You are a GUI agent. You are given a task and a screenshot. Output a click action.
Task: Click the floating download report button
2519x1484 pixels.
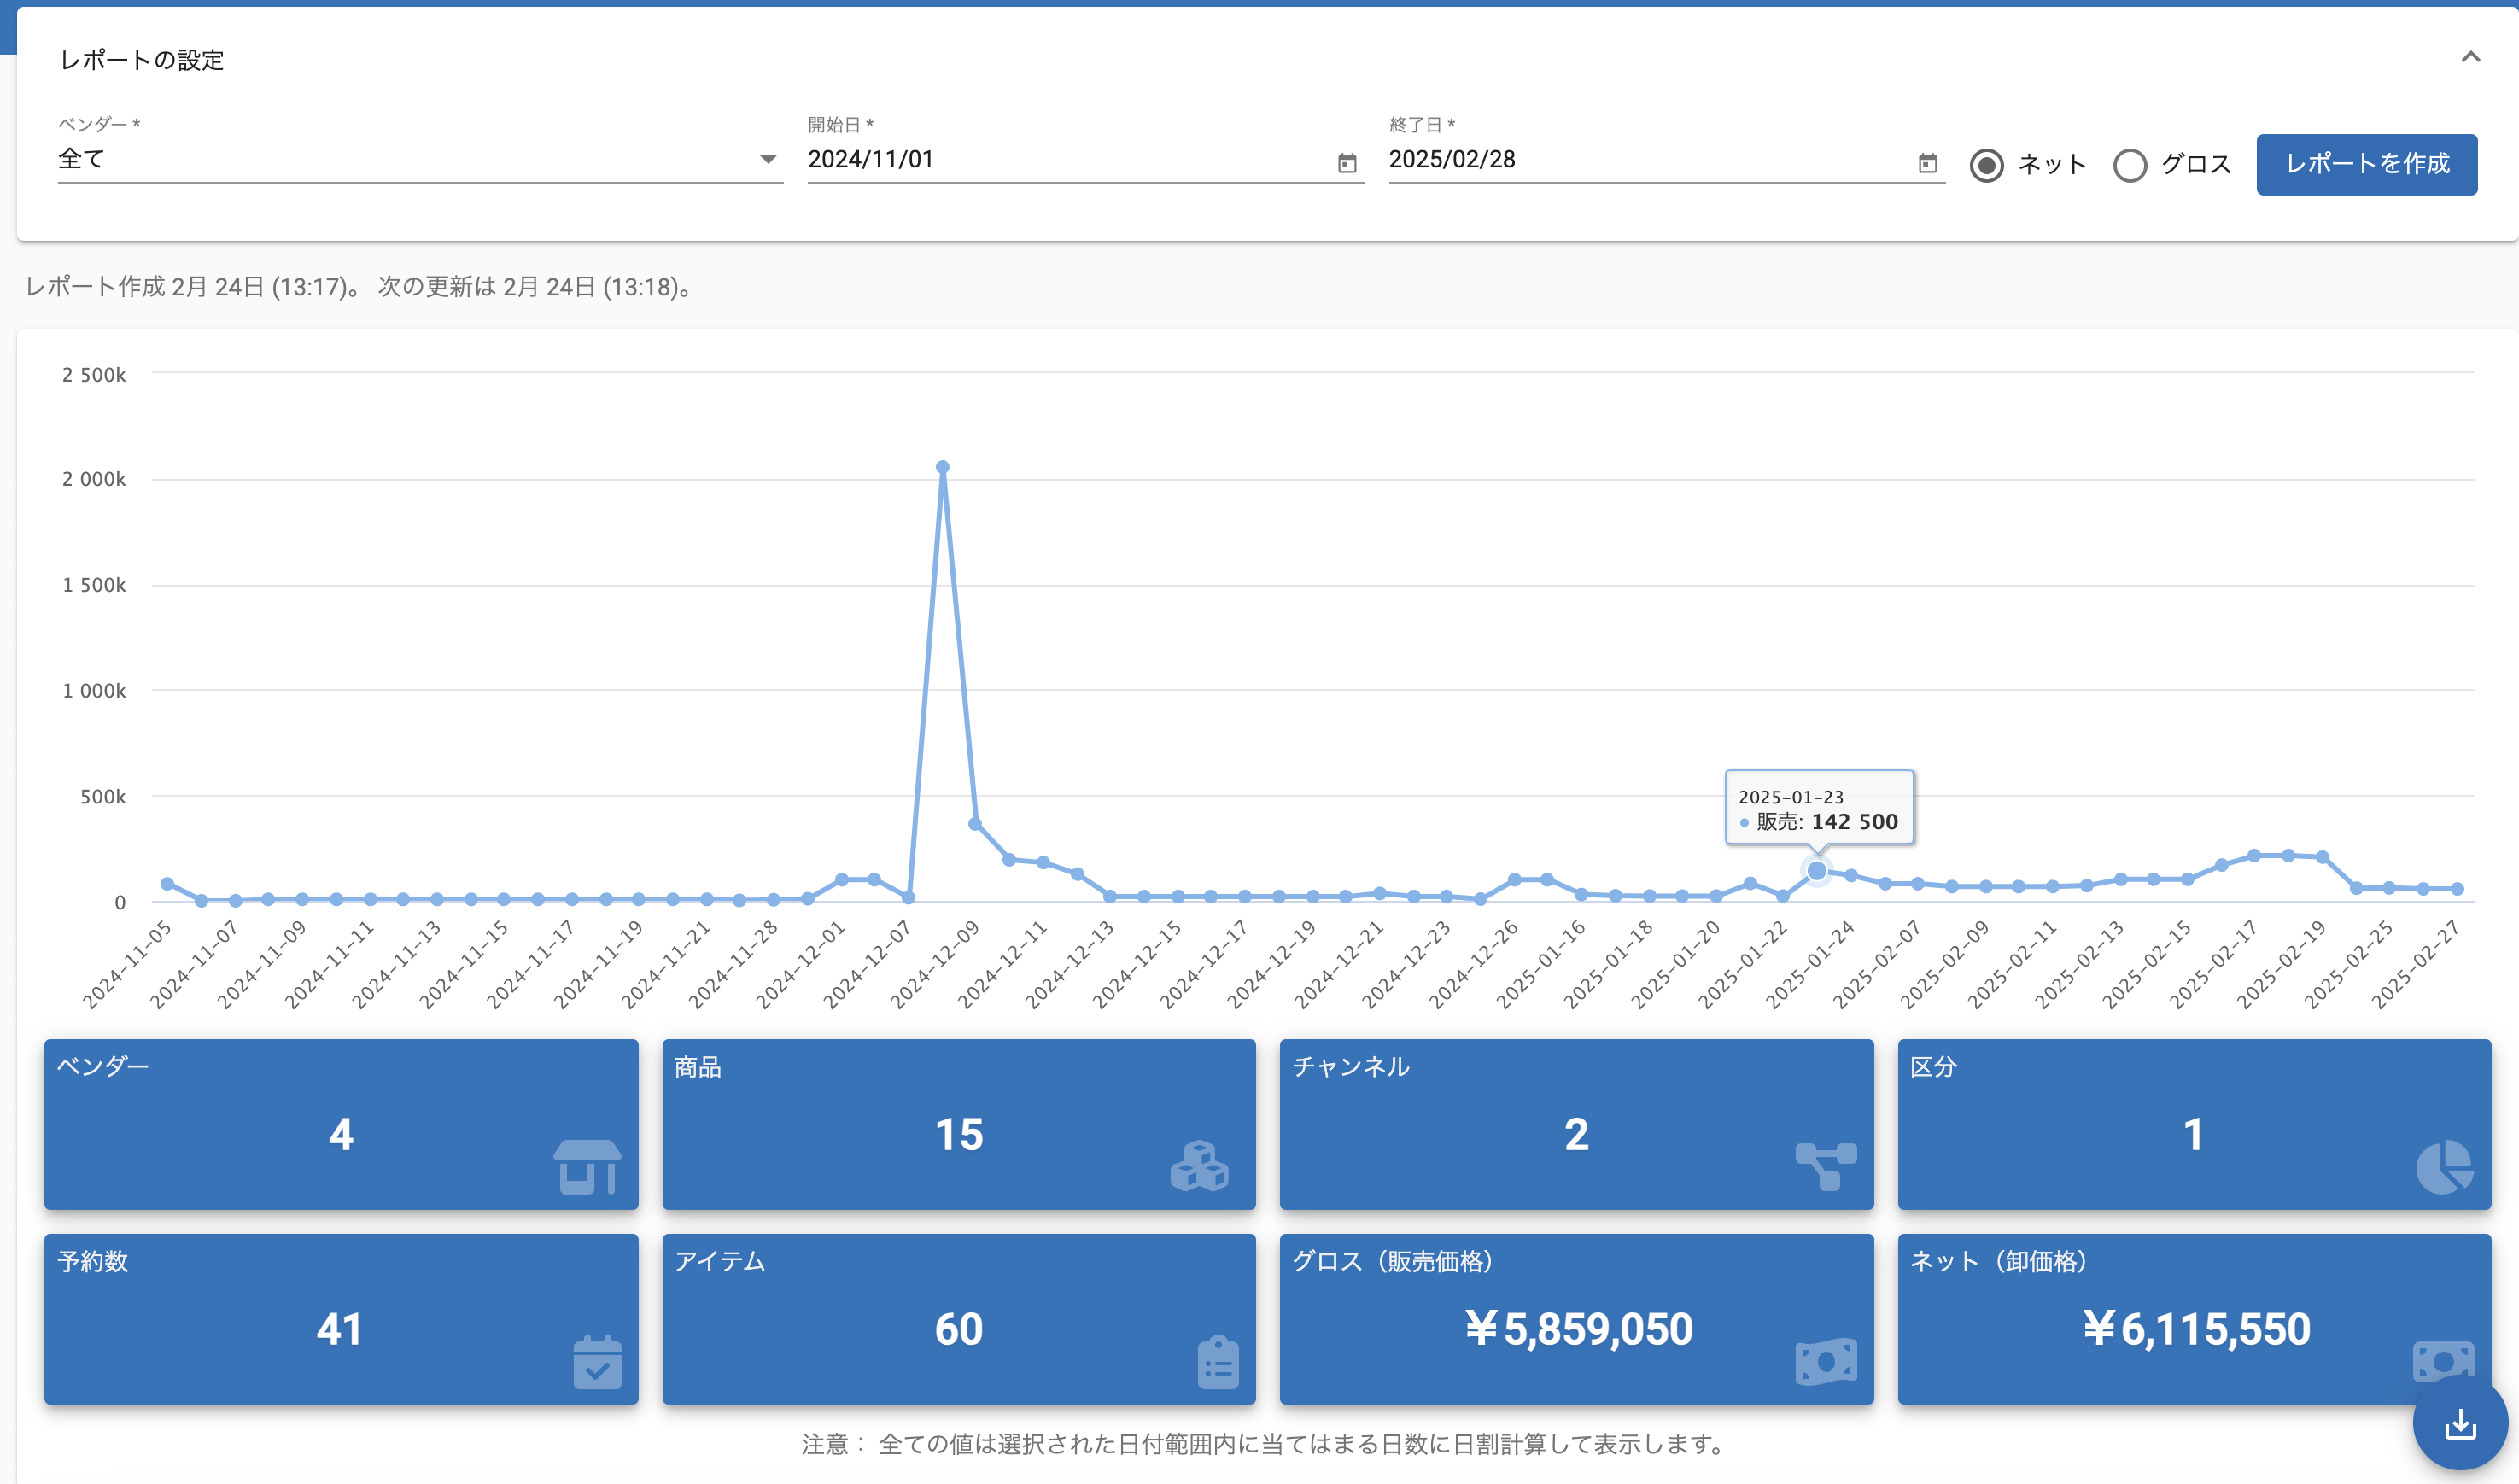[2459, 1424]
